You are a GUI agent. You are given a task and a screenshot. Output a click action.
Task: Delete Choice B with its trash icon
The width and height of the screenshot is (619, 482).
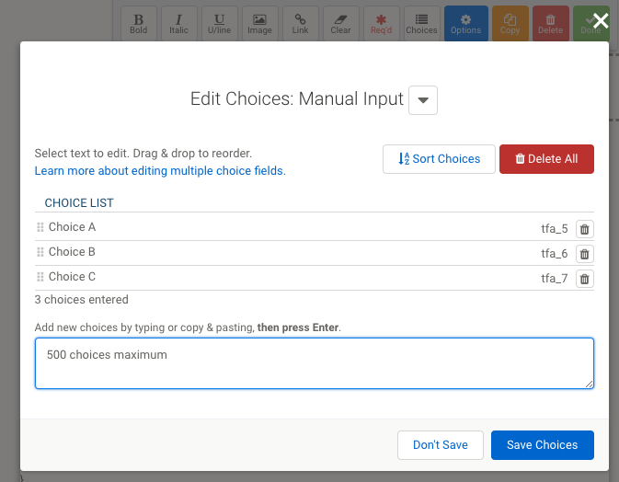[585, 254]
